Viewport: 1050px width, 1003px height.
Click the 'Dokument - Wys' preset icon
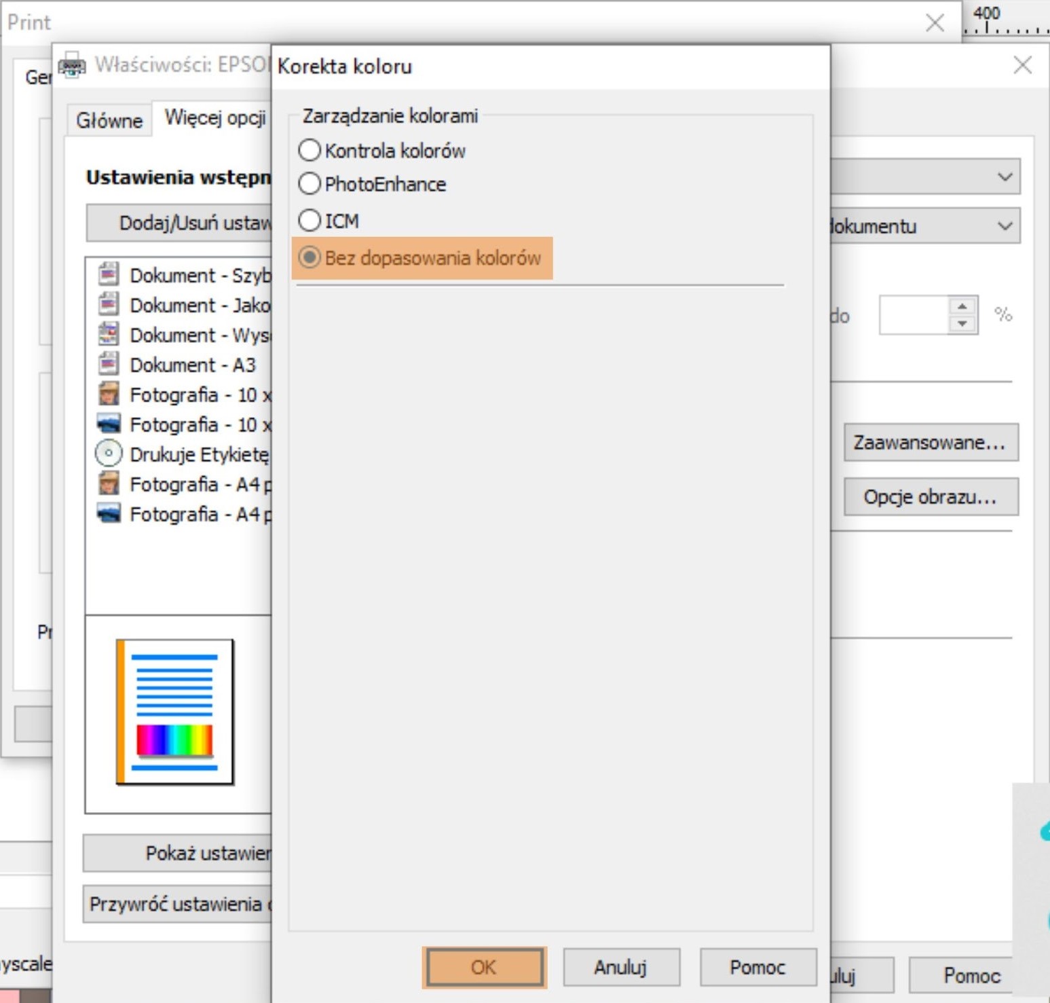click(109, 334)
